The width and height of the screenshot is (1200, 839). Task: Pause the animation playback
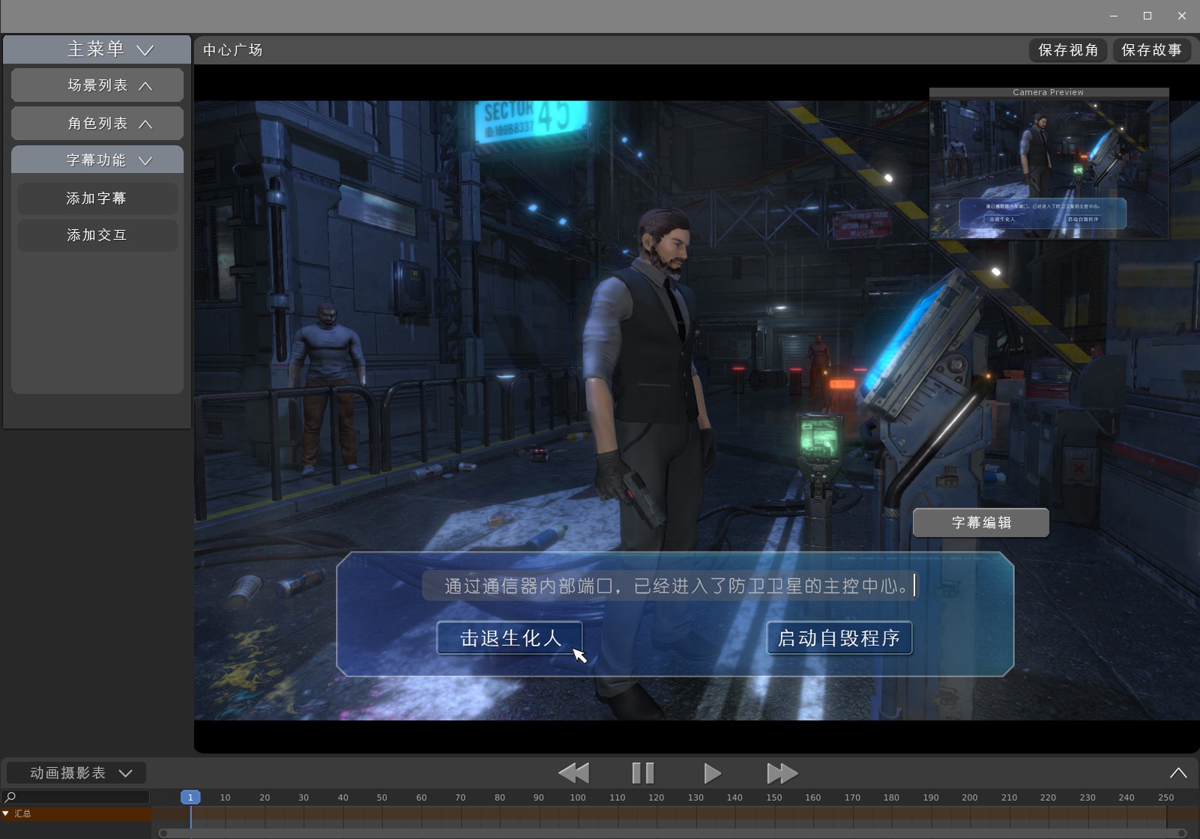click(642, 773)
